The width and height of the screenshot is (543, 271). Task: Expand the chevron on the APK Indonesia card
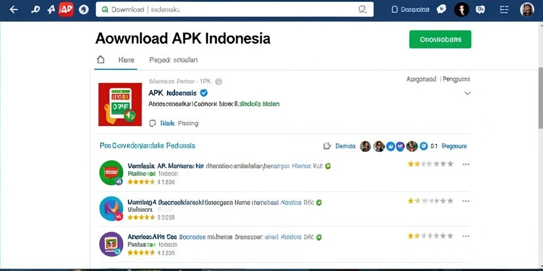[x=468, y=93]
